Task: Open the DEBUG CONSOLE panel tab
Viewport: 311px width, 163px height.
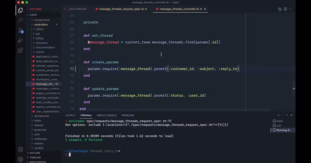Action: point(107,115)
